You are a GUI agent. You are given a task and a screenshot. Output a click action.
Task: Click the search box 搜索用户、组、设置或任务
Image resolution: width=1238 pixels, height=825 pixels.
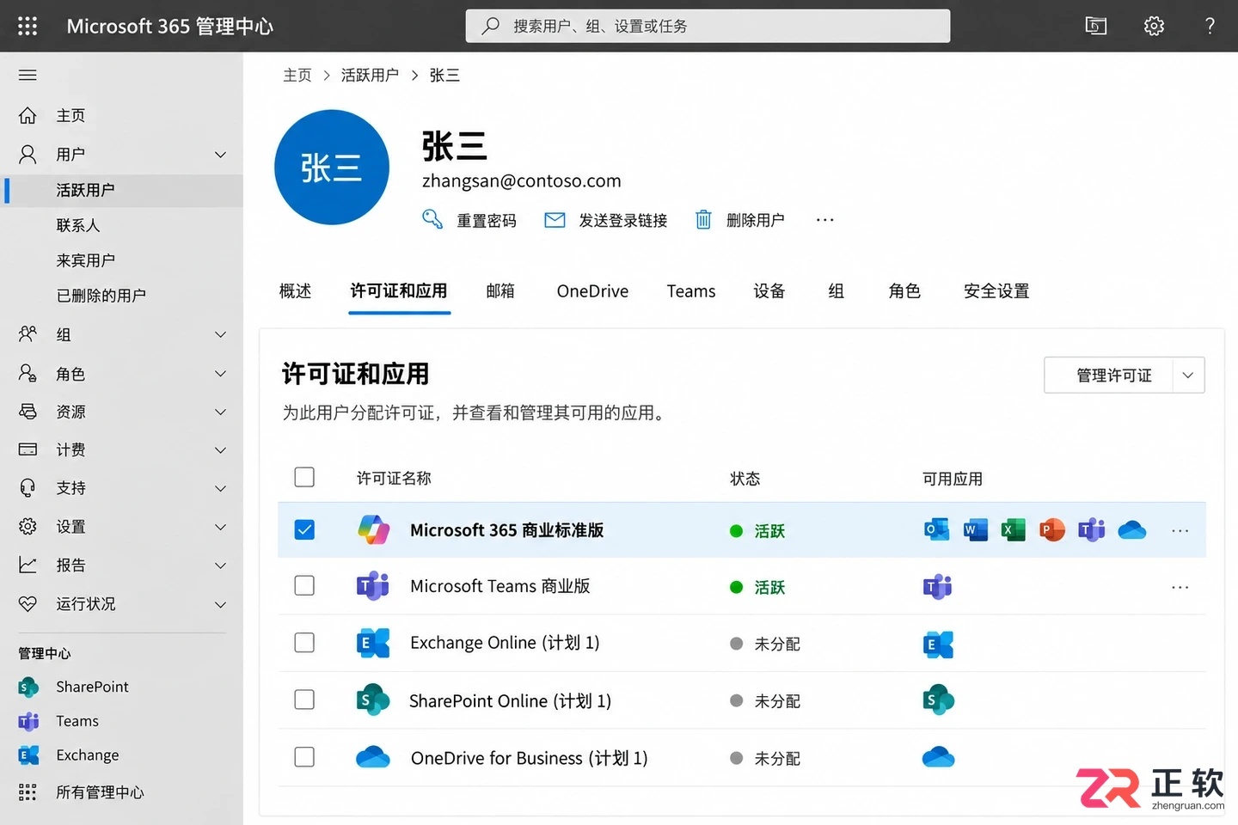[x=708, y=26]
